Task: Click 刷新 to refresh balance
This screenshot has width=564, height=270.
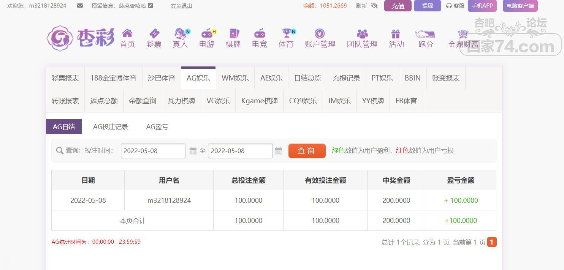Action: [361, 6]
